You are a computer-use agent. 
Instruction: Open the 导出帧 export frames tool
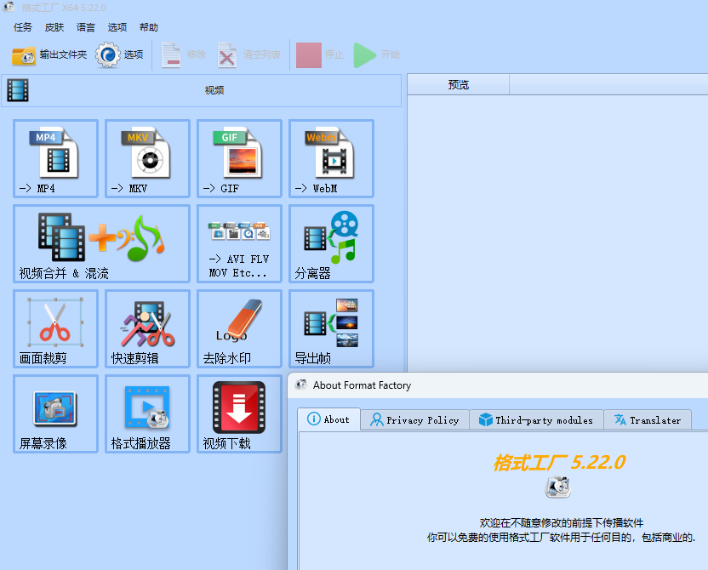coord(331,328)
